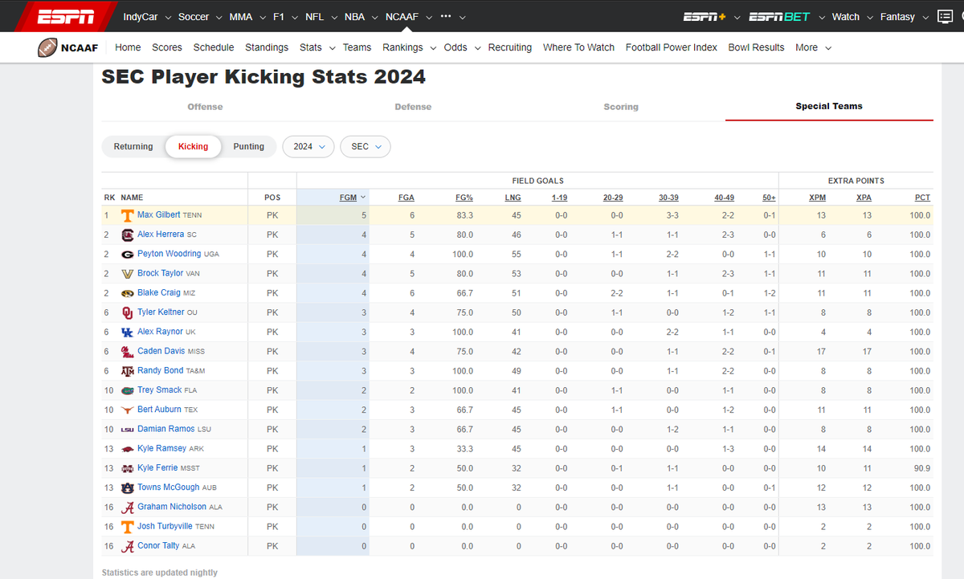Screen dimensions: 964x579
Task: Click the Auburn logo beside Towns McGough
Action: (x=127, y=487)
